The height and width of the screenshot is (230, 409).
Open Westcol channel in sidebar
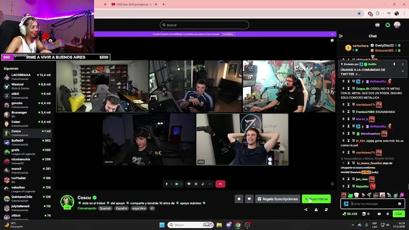[27, 86]
